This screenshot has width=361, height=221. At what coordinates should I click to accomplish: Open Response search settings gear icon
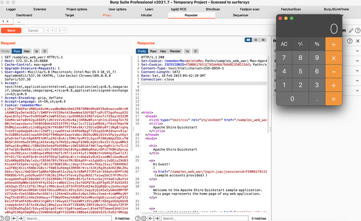pyautogui.click(x=143, y=218)
